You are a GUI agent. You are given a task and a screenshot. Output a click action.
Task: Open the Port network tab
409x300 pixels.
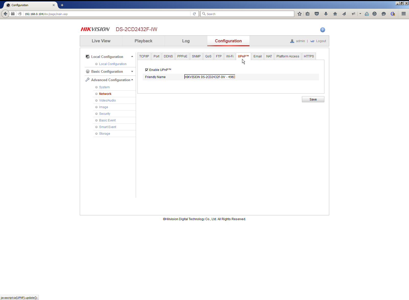click(156, 56)
